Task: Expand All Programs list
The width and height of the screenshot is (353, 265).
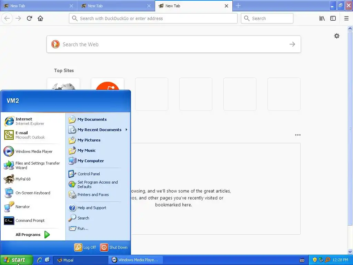Action: (33, 235)
